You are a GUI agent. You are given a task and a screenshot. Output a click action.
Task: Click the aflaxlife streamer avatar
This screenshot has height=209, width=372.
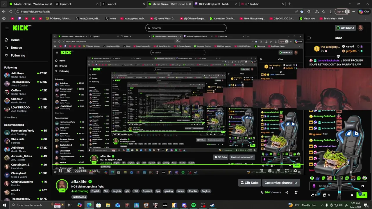(x=62, y=185)
